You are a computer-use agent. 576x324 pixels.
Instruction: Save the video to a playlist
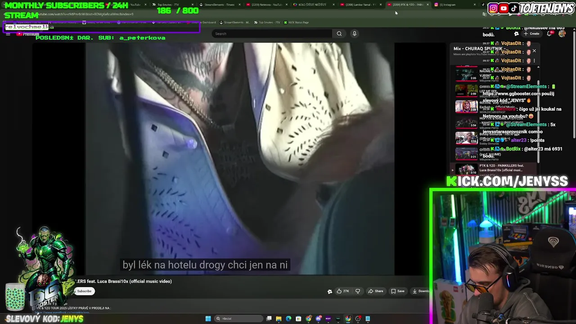tap(397, 291)
